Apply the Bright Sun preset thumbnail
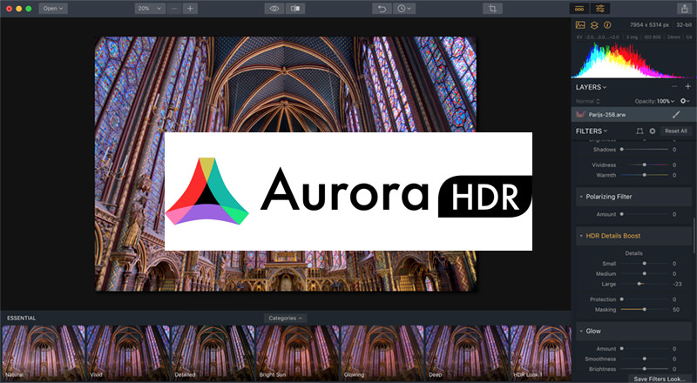The height and width of the screenshot is (383, 697). 298,353
